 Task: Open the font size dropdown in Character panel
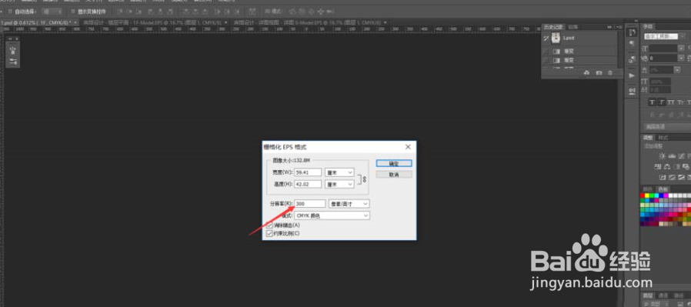coord(681,48)
